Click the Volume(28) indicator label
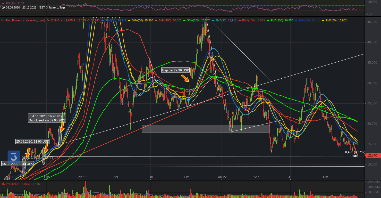381x198 pixels. click(13, 184)
